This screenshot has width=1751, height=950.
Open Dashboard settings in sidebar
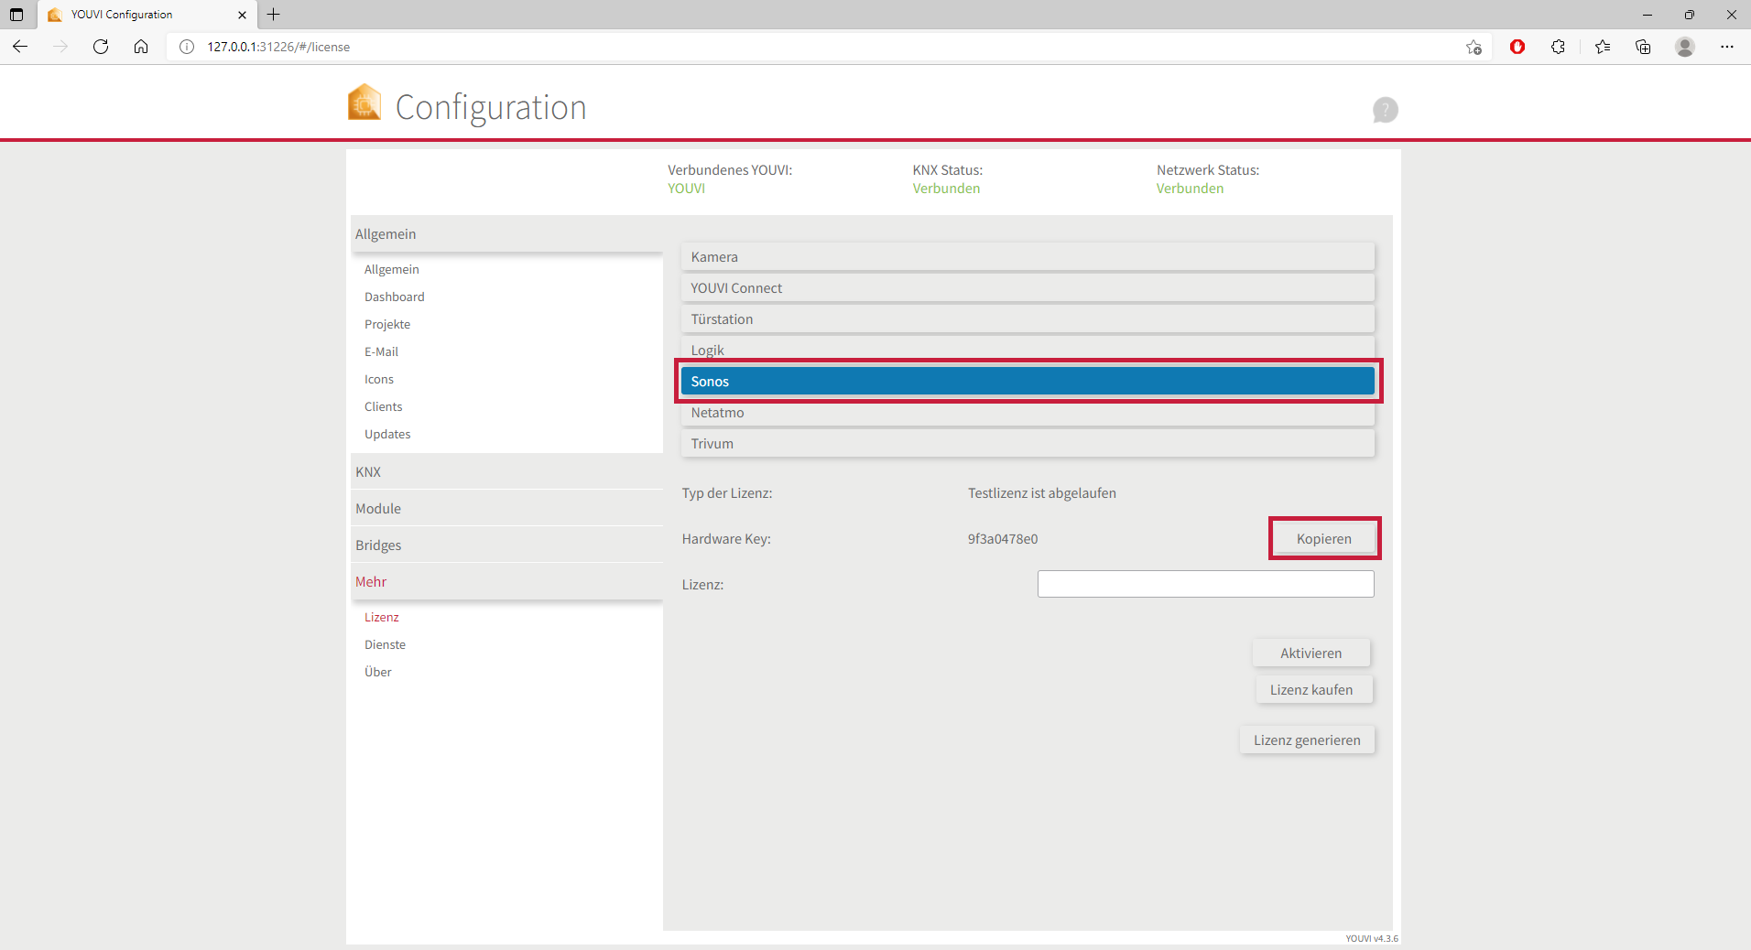395,297
